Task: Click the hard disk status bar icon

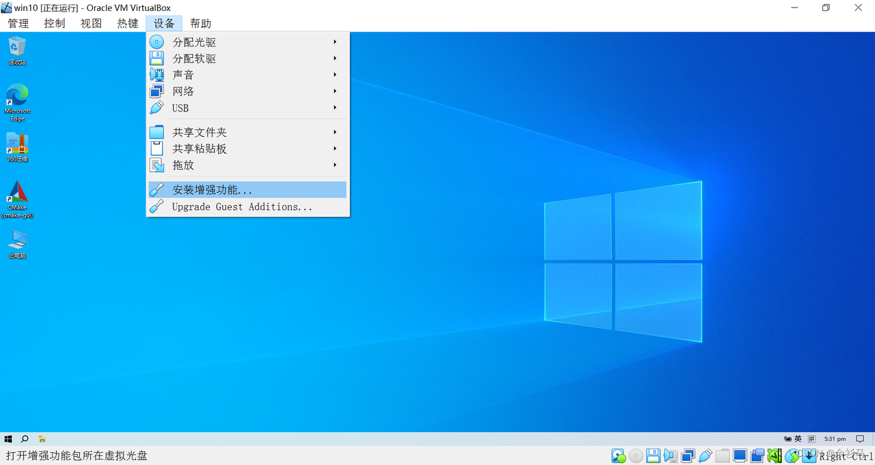Action: click(x=619, y=455)
